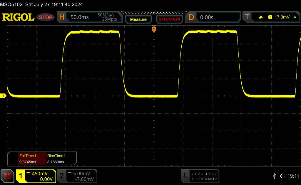Viewport: 301px width, 185px height.
Task: Tap the orange D delay icon
Action: 191,17
